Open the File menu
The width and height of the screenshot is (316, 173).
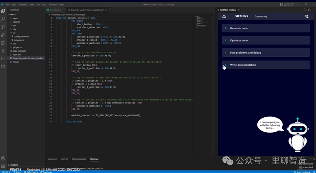pos(8,5)
